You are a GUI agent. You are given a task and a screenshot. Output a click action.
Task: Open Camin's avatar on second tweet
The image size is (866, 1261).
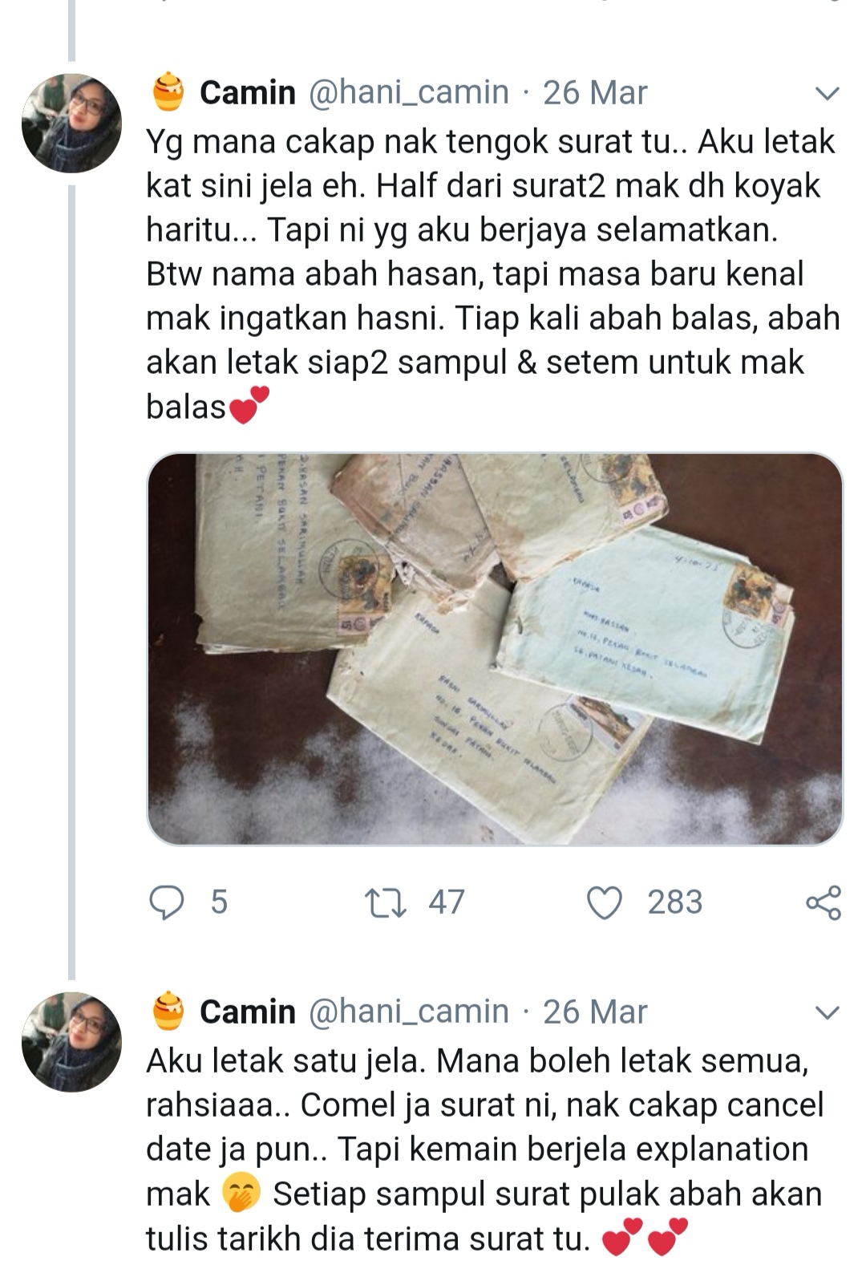pyautogui.click(x=71, y=1042)
